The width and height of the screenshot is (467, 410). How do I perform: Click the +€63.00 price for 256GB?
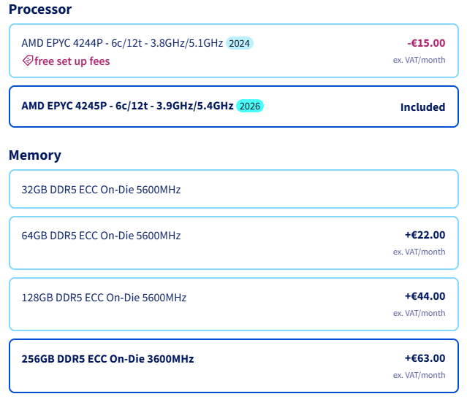(425, 358)
